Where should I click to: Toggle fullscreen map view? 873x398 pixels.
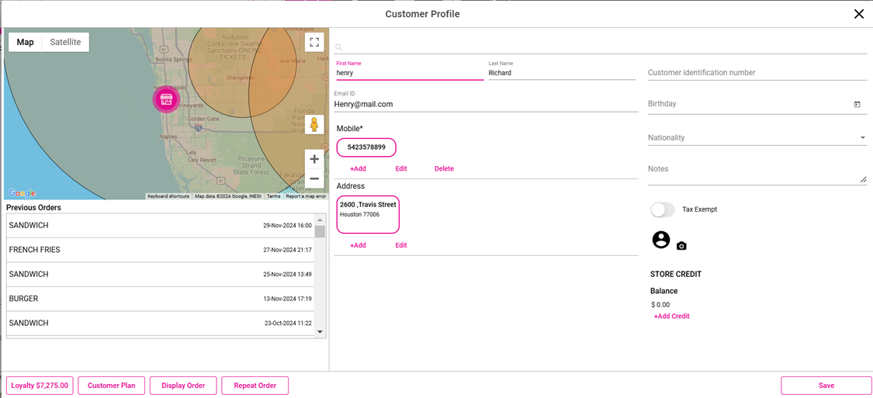coord(314,43)
